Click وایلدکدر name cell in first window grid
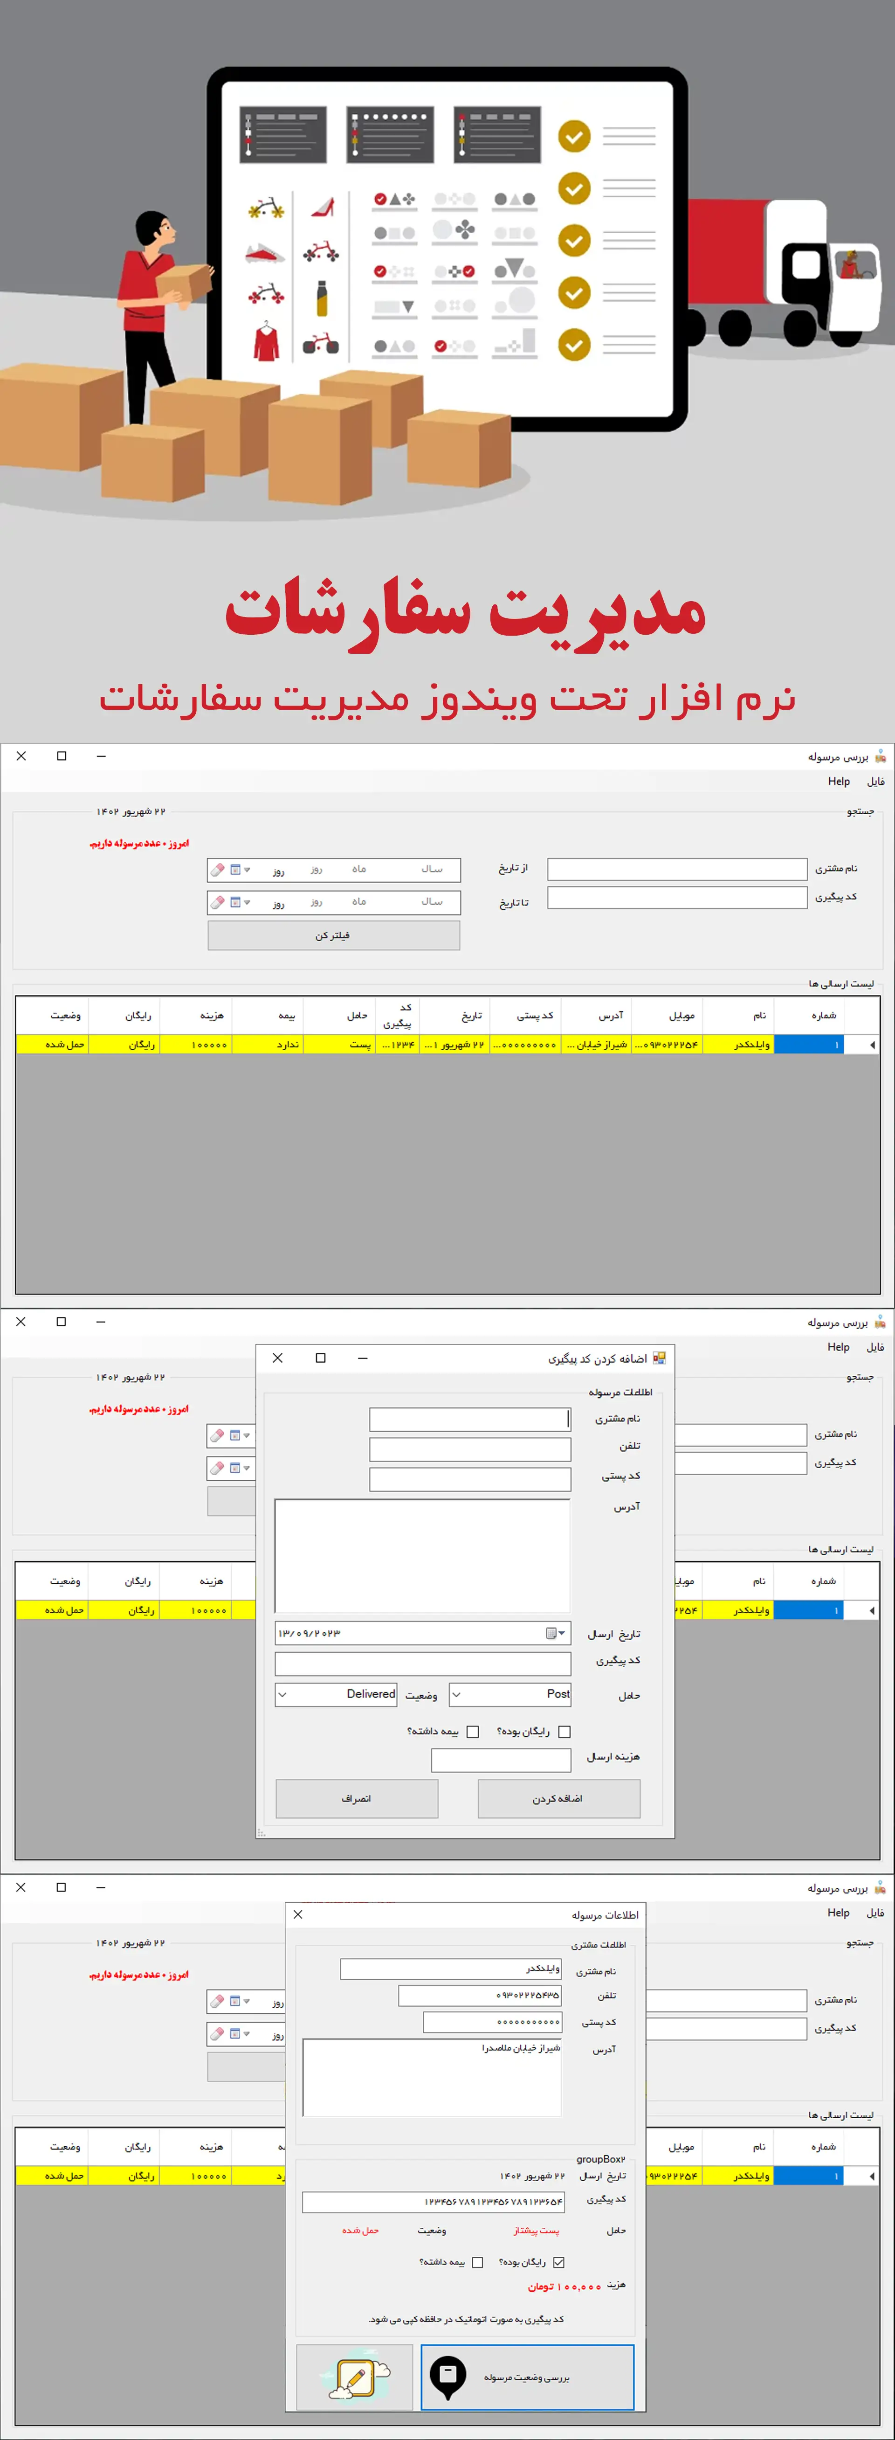895x2440 pixels. (739, 1044)
